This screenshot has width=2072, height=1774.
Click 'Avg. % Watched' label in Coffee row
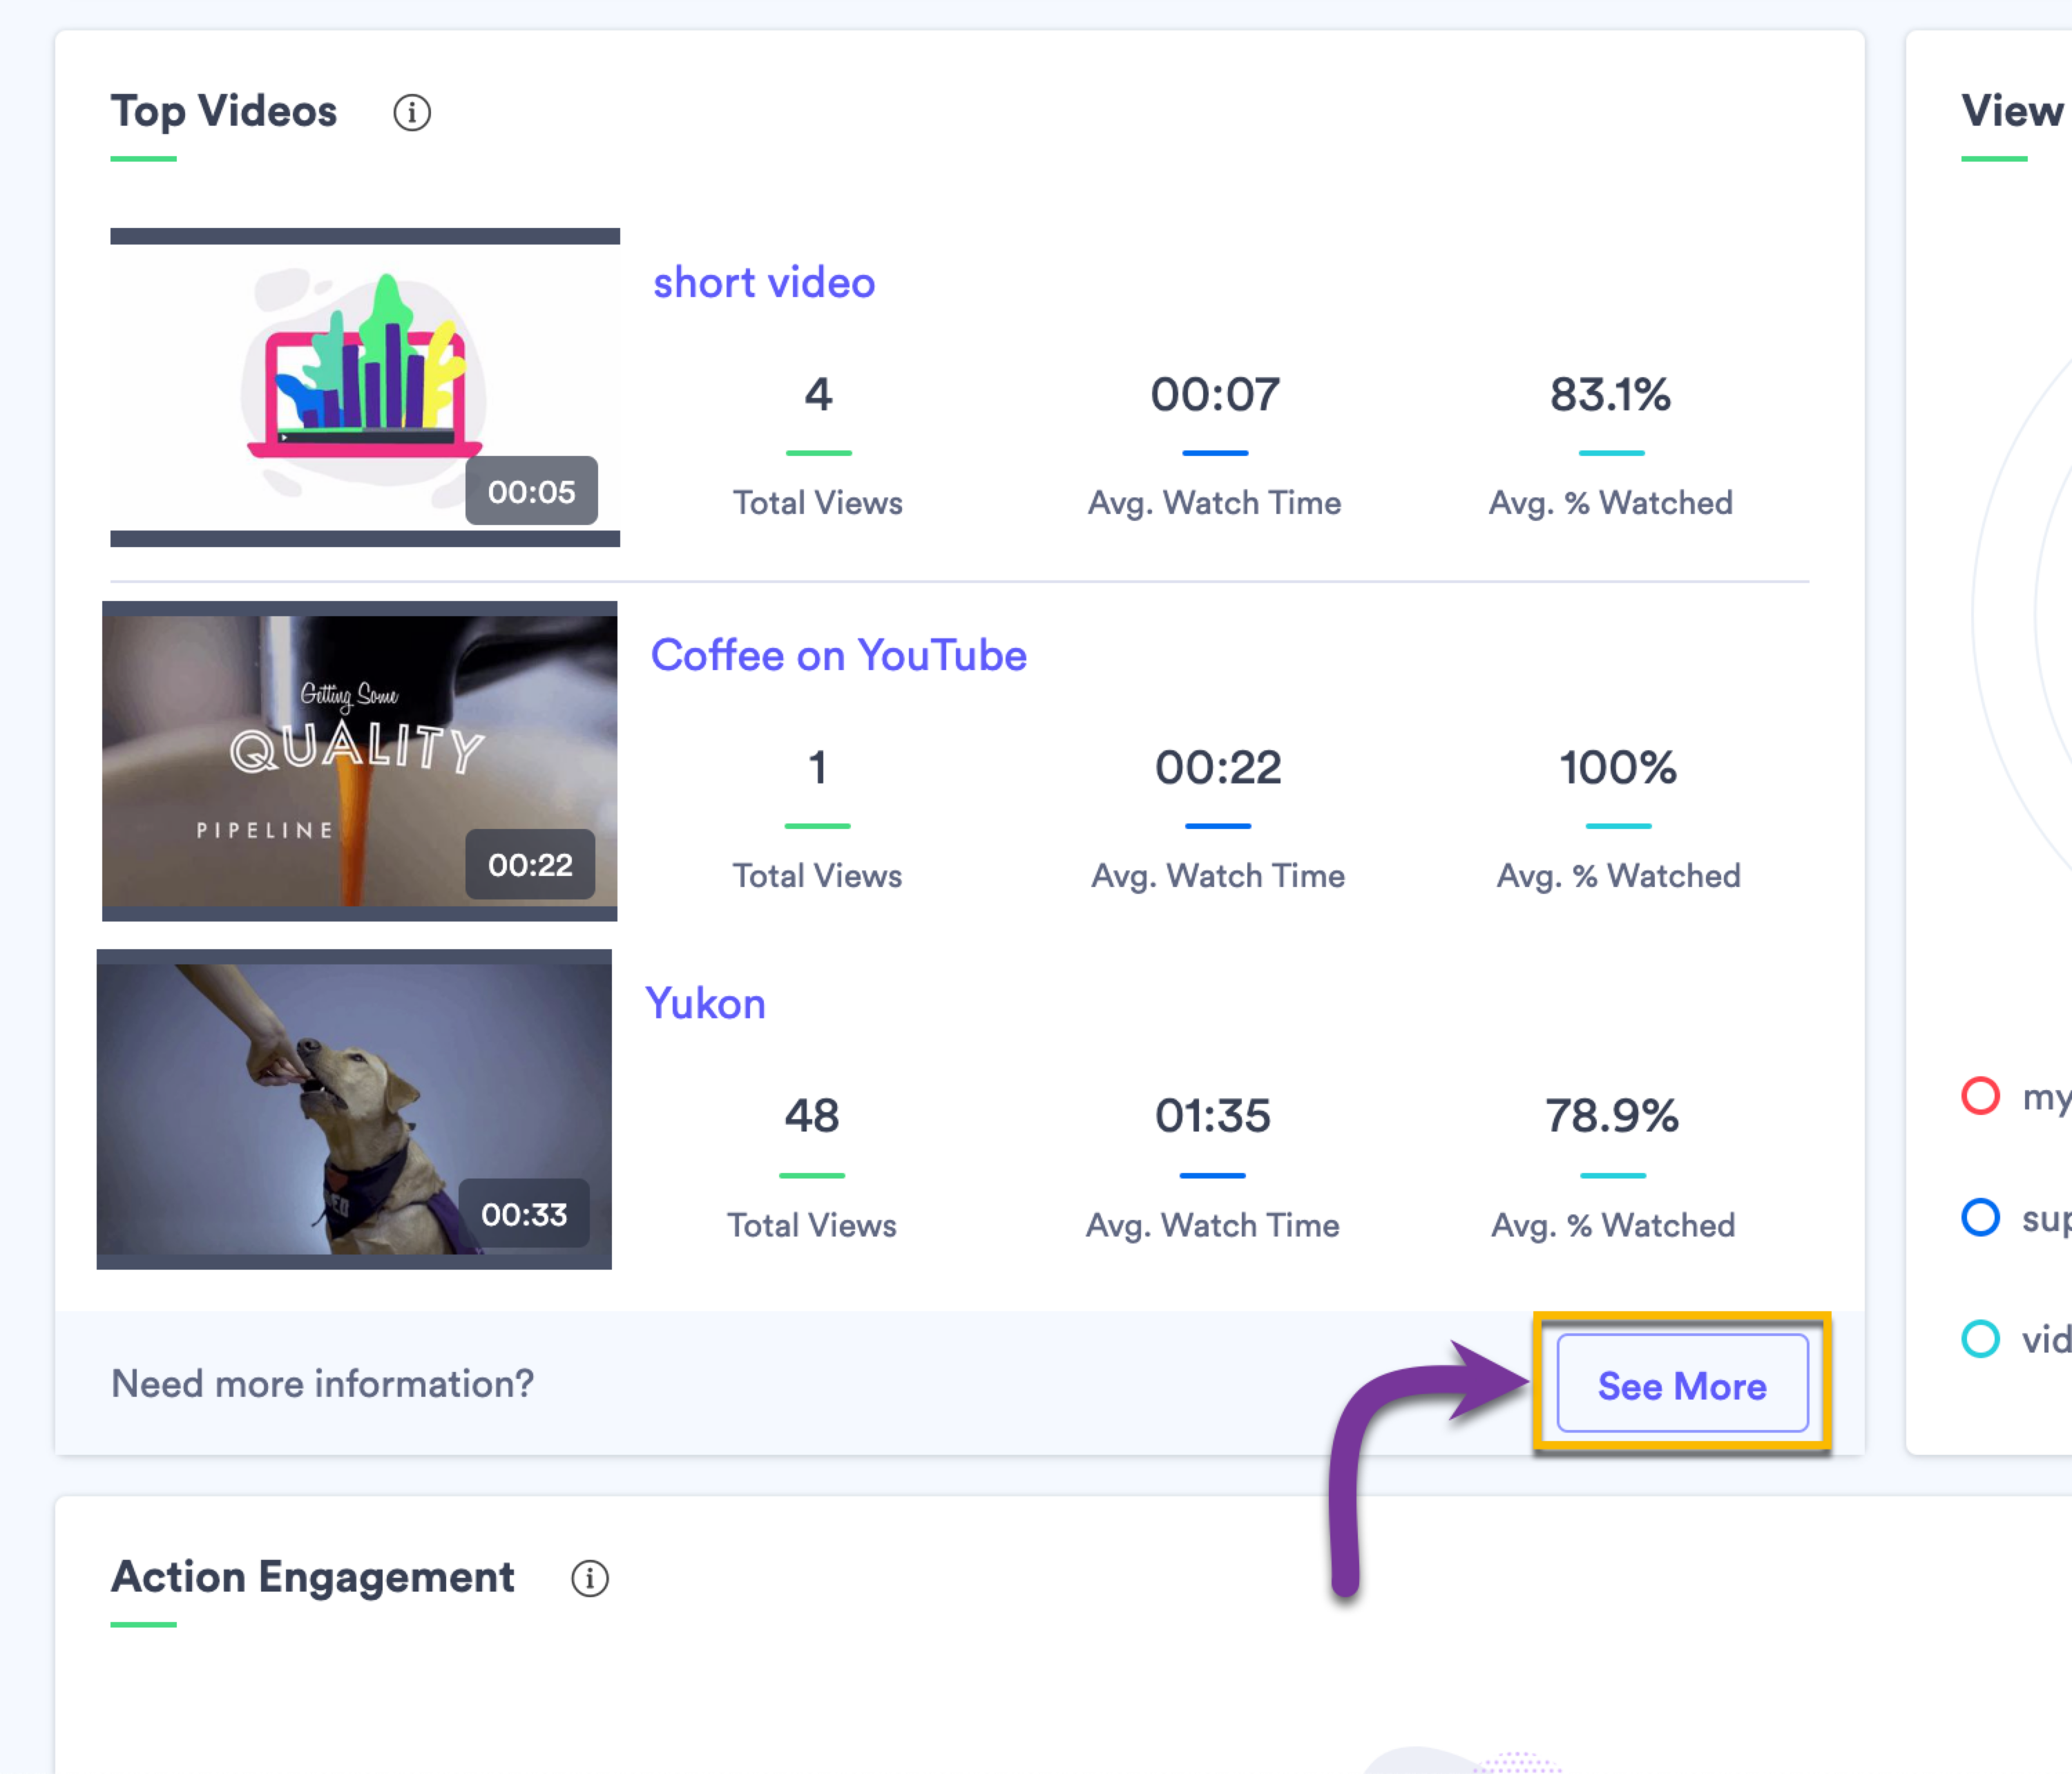tap(1618, 877)
